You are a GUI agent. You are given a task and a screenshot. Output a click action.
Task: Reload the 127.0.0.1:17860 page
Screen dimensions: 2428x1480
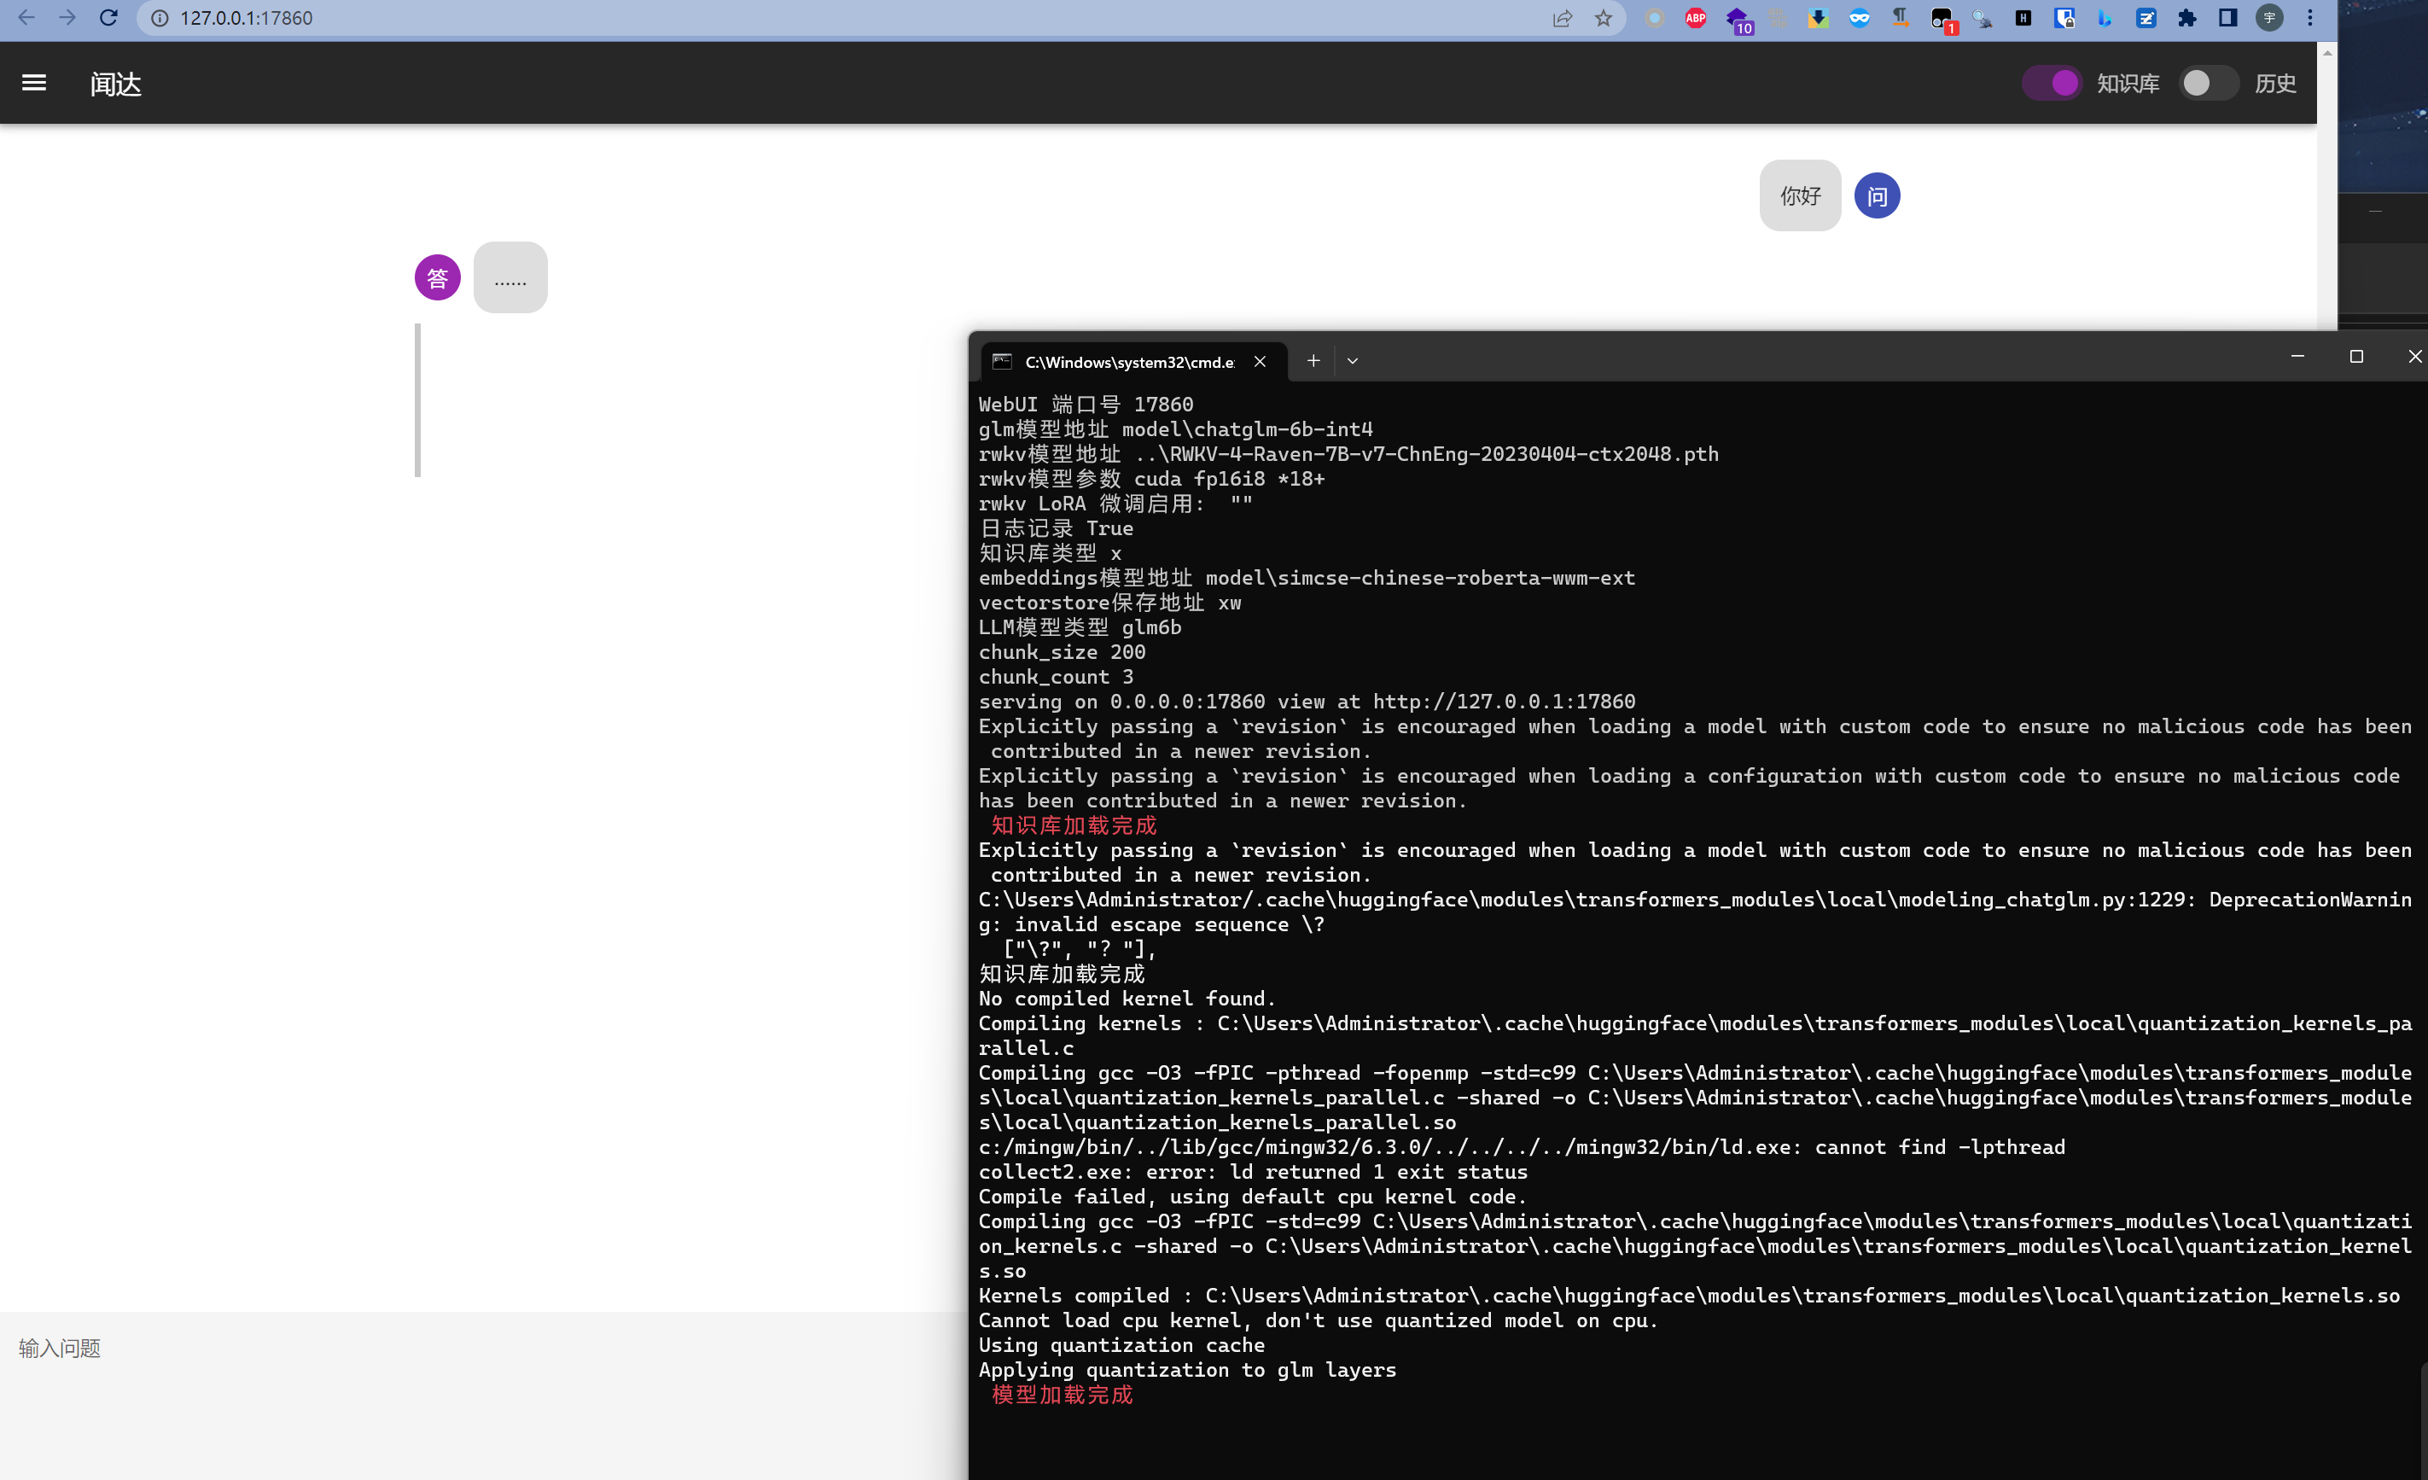coord(108,18)
